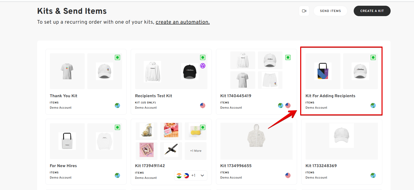The image size is (414, 190).
Task: Expand the country flags dropdown on Kit 1739491142
Action: click(x=202, y=175)
